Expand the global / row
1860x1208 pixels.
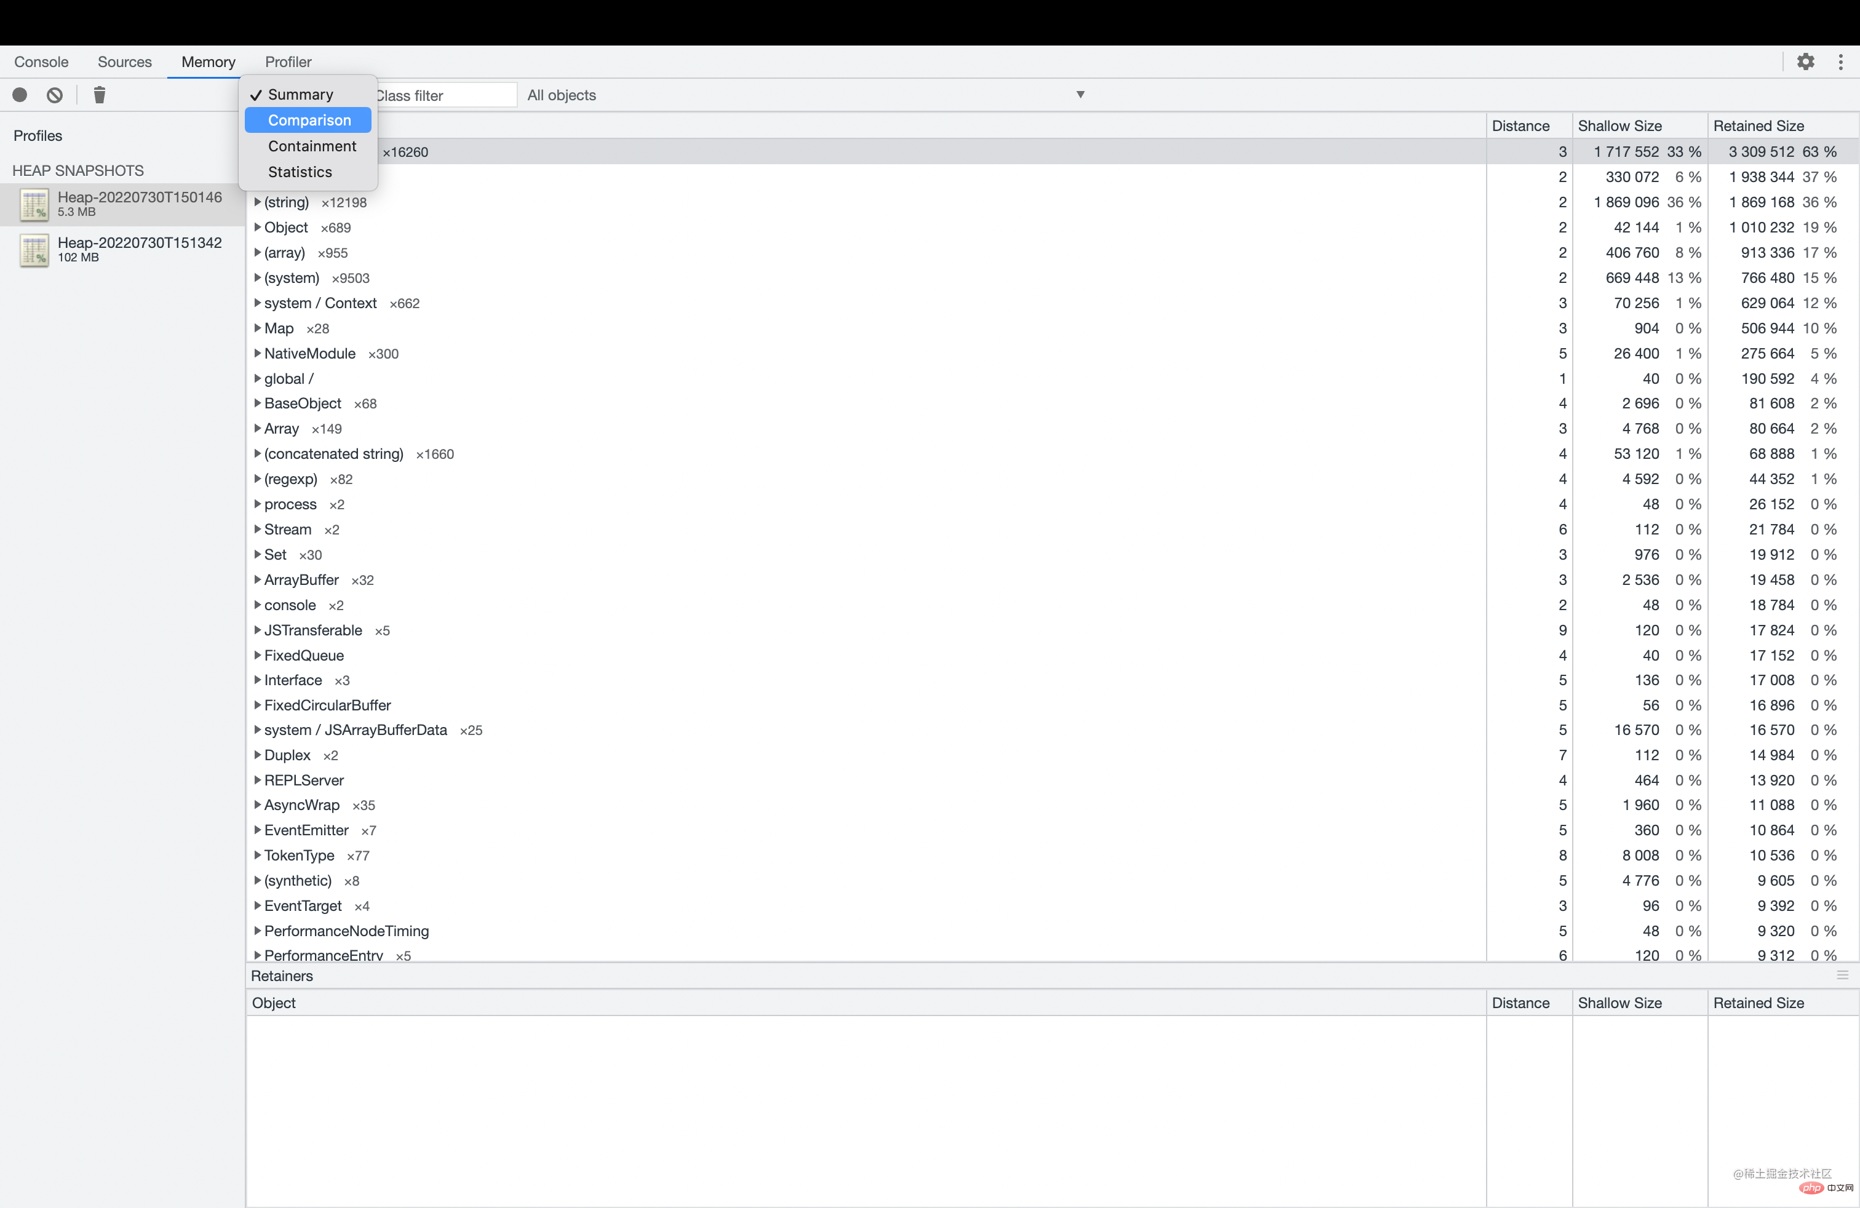pos(257,379)
